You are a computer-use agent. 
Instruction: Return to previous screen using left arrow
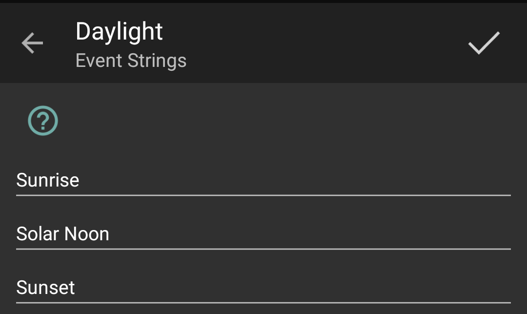click(x=32, y=43)
